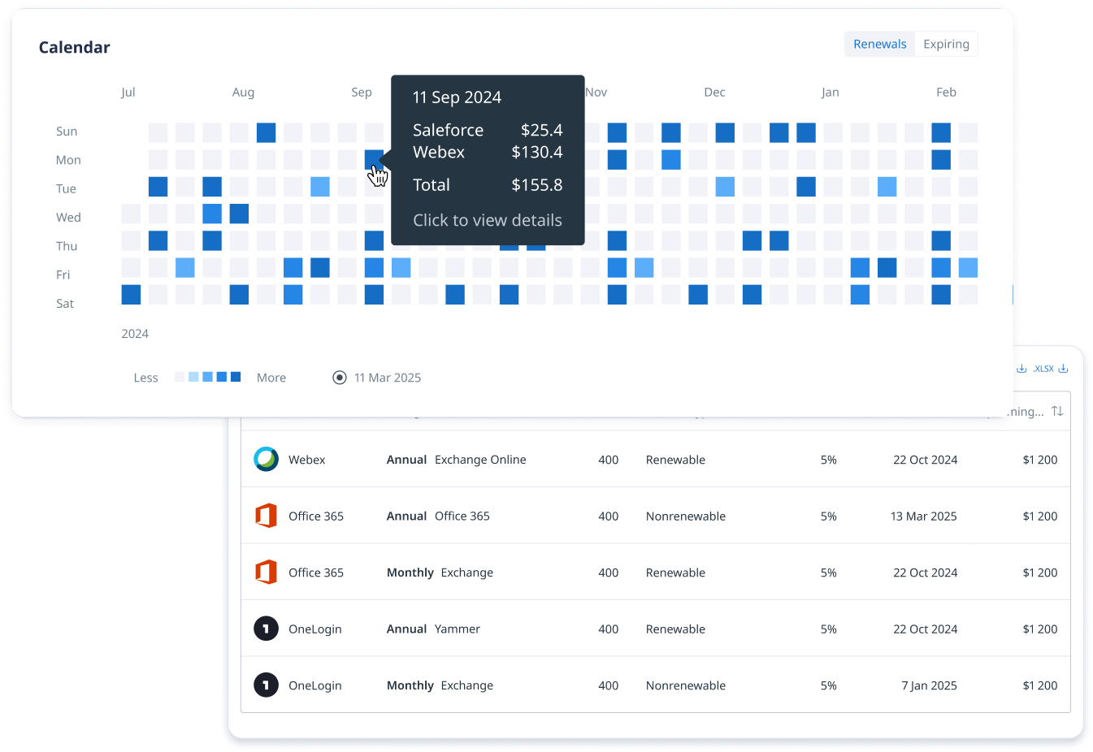Click the darkest legend swatch beside More
Image resolution: width=1093 pixels, height=752 pixels.
[236, 377]
